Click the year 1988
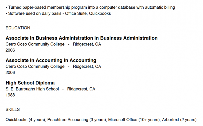 click(x=10, y=95)
